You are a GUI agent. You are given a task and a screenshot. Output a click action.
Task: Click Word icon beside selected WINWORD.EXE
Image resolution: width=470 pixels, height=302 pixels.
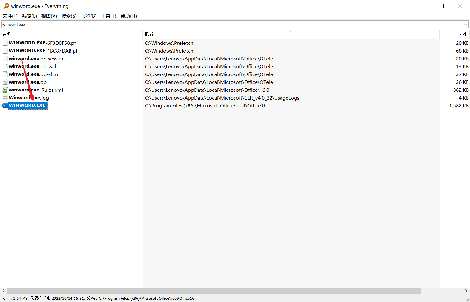[5, 105]
